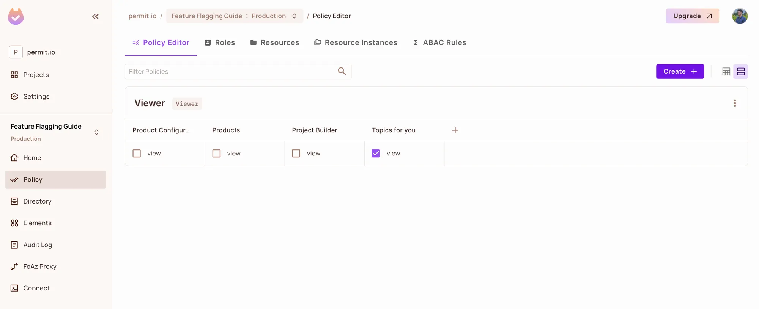This screenshot has width=759, height=309.
Task: Click the Create button
Action: [x=680, y=72]
